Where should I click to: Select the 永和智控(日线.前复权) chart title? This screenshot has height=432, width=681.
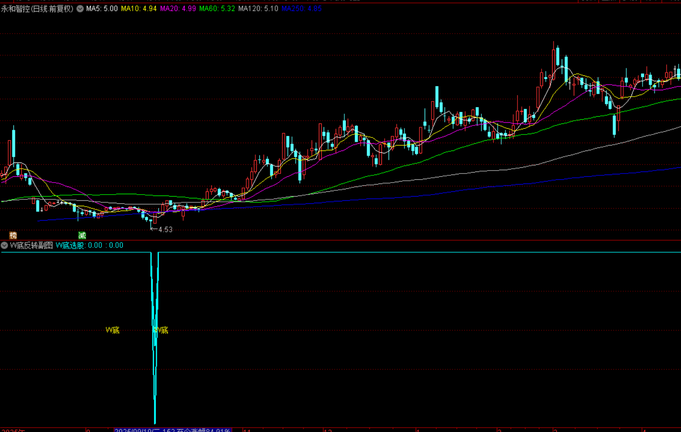point(38,9)
